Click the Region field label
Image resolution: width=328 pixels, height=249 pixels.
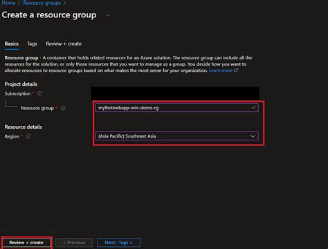coord(12,136)
